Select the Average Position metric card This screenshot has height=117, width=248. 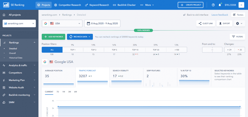[59, 77]
